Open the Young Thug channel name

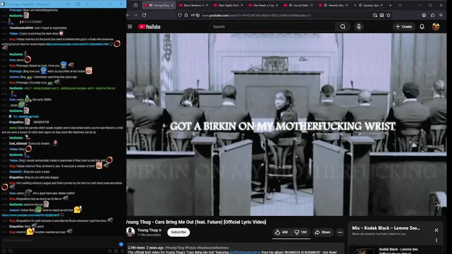coord(147,230)
